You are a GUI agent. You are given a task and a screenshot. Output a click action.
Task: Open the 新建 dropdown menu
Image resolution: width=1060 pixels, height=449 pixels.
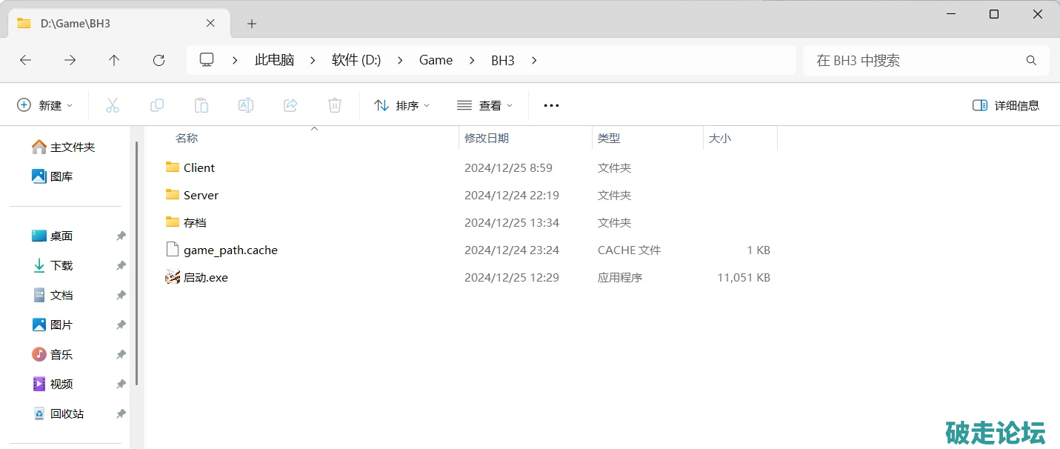(x=45, y=105)
